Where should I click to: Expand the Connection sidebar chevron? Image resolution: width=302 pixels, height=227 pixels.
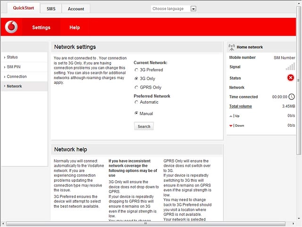pos(4,77)
